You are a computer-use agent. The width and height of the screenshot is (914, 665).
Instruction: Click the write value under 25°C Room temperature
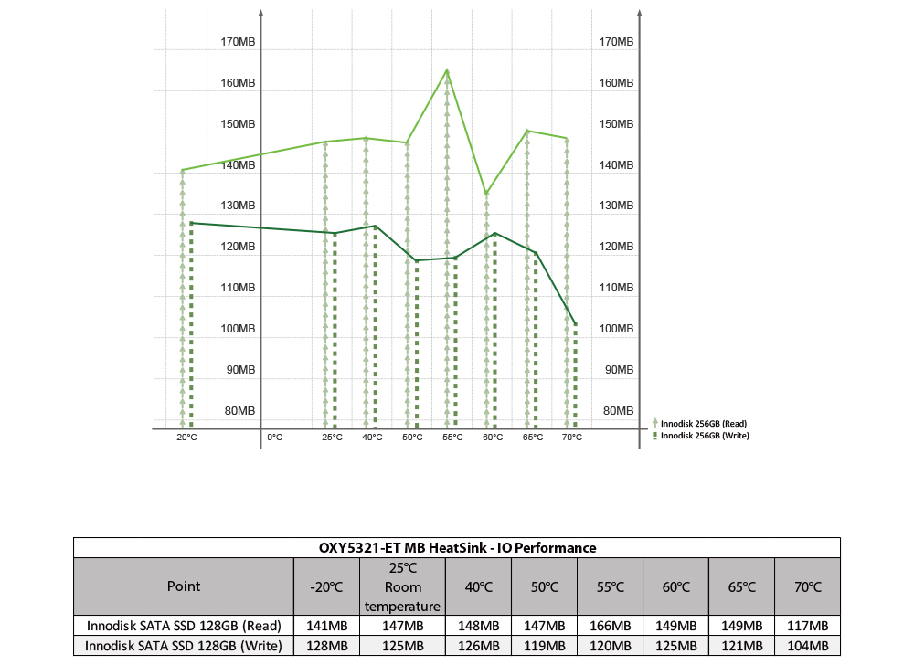(402, 646)
